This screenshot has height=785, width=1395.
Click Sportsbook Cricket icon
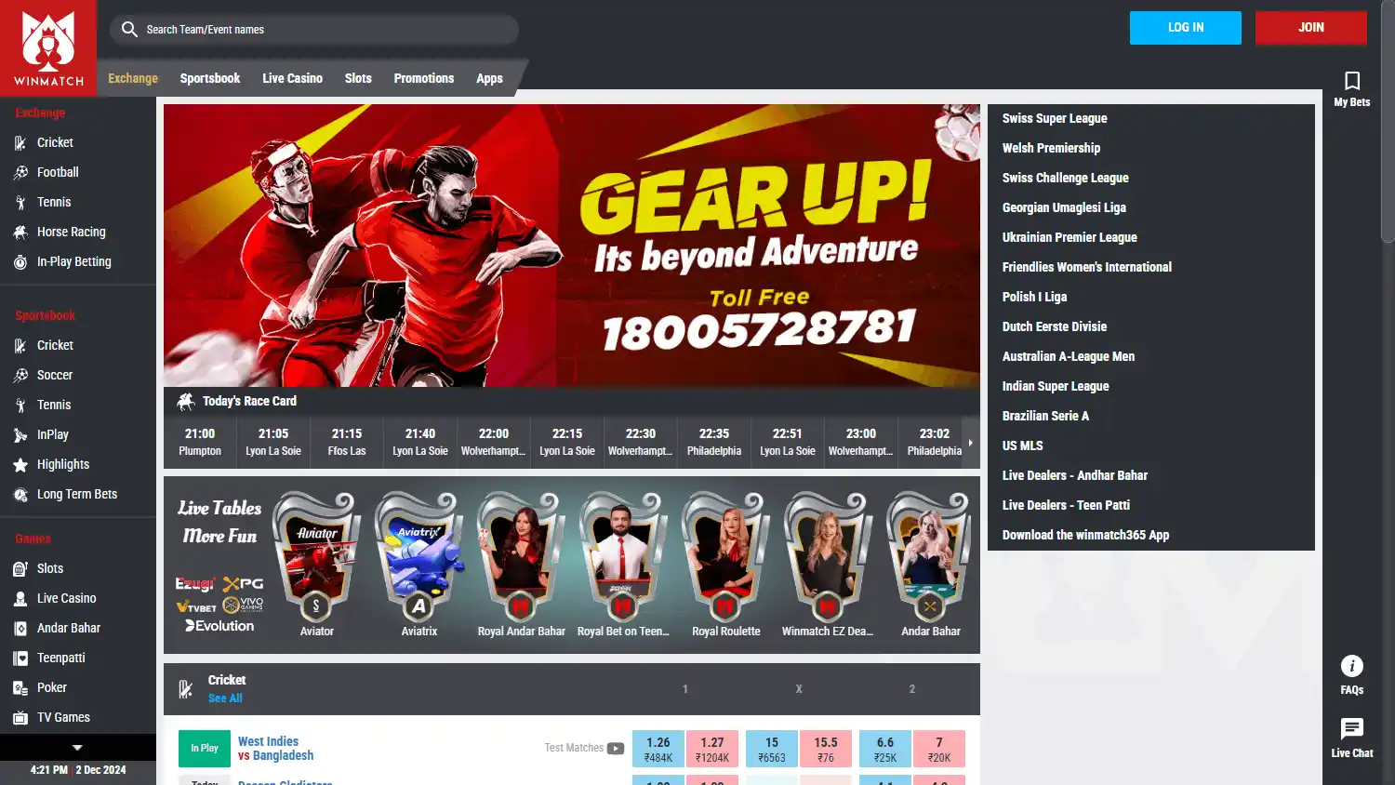[x=20, y=346]
